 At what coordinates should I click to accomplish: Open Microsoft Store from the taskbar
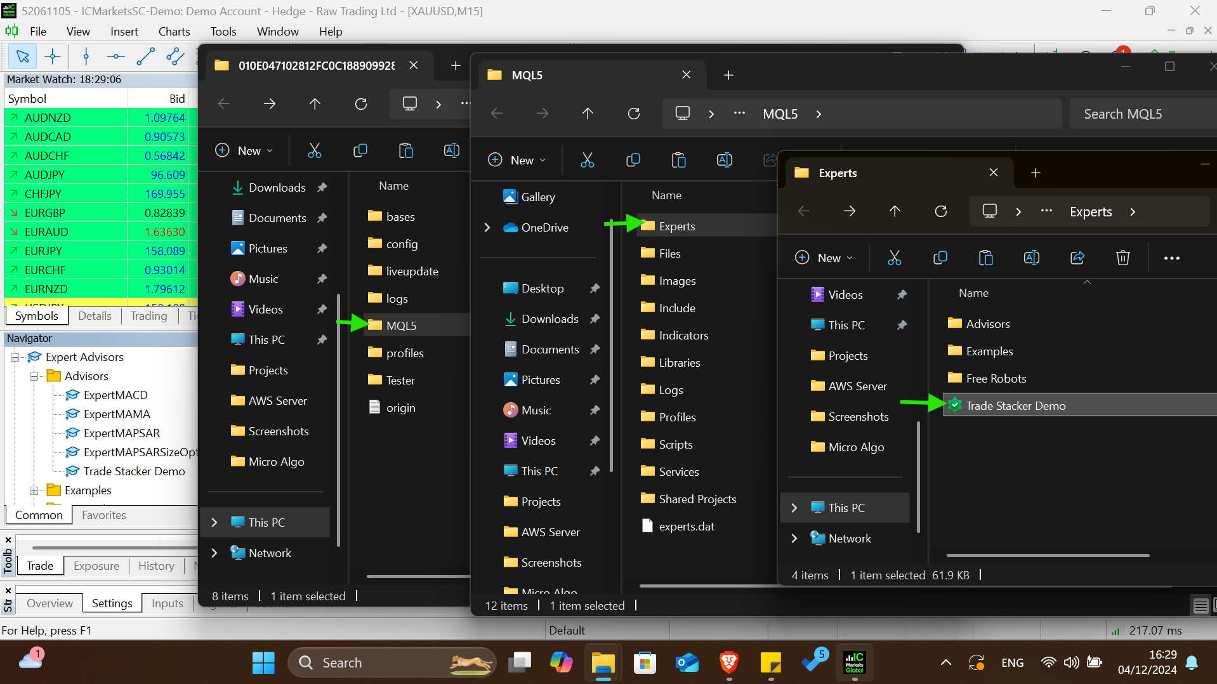[x=645, y=663]
